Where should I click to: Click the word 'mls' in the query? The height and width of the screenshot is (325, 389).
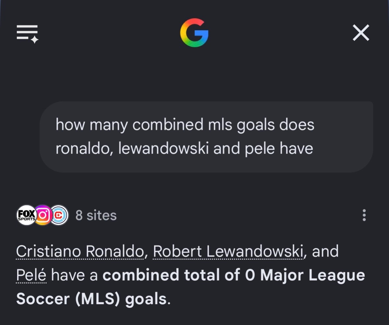pyautogui.click(x=220, y=125)
